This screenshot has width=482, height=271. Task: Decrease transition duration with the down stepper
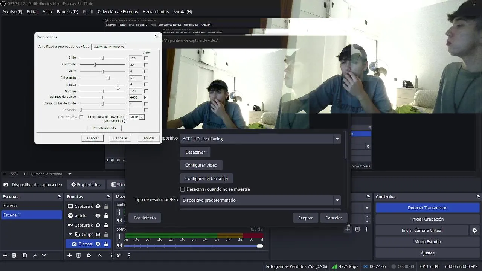pyautogui.click(x=367, y=222)
